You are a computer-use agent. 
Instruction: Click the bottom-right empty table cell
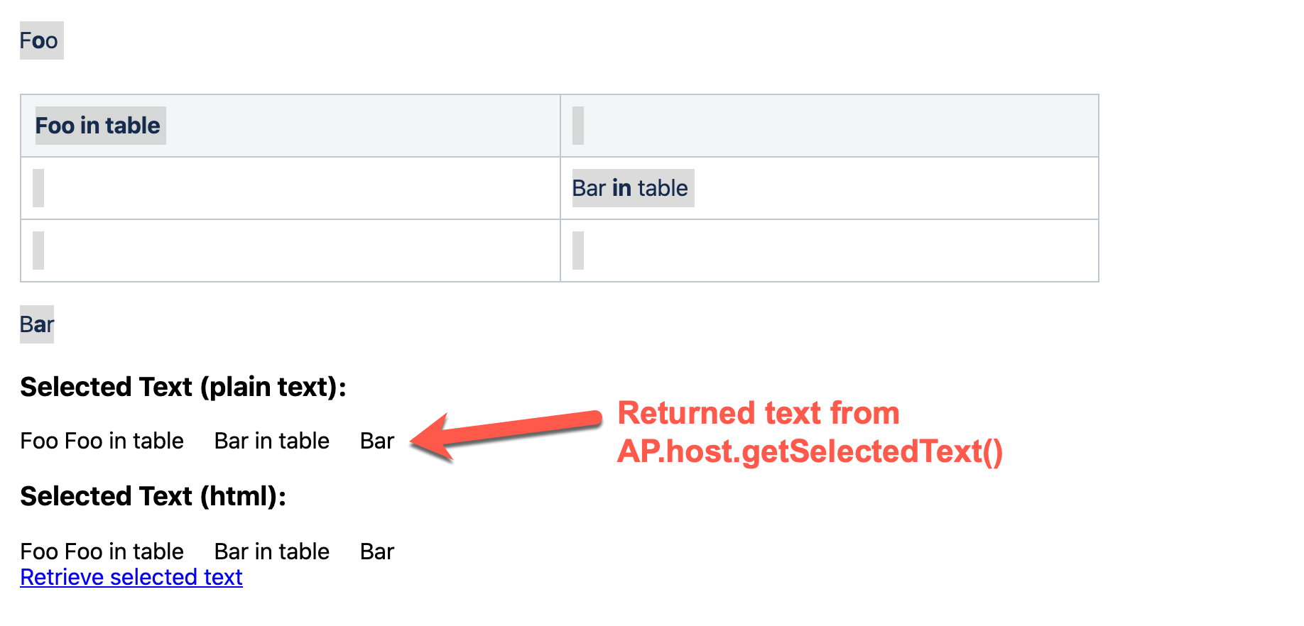(x=829, y=251)
